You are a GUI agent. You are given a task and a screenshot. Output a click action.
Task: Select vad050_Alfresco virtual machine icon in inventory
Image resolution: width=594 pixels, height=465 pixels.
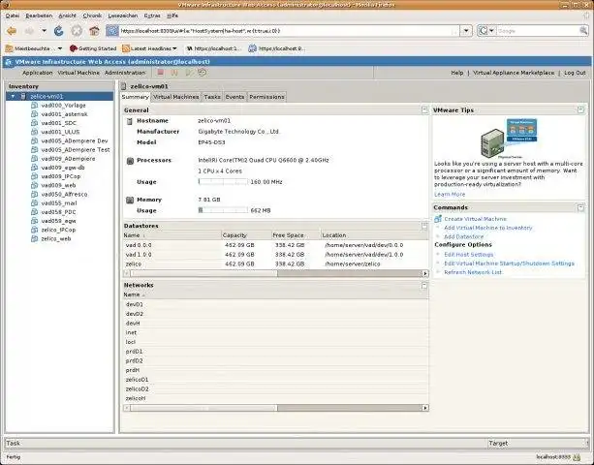[35, 195]
